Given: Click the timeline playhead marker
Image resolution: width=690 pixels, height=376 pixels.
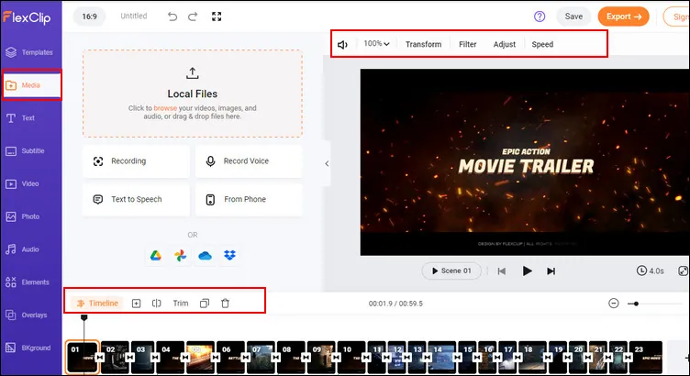Looking at the screenshot, I should point(84,317).
